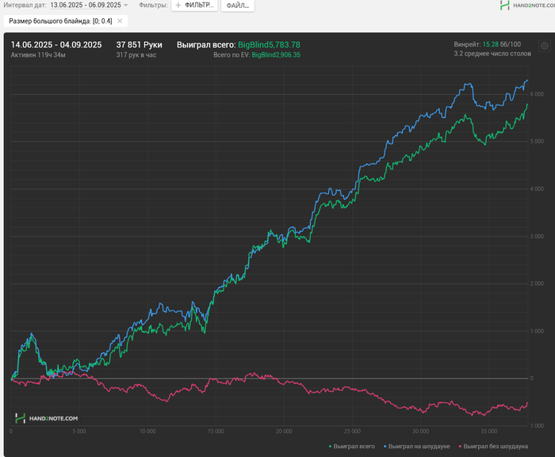The height and width of the screenshot is (457, 555).
Task: Toggle the Выиграл всего legend series
Action: (354, 447)
